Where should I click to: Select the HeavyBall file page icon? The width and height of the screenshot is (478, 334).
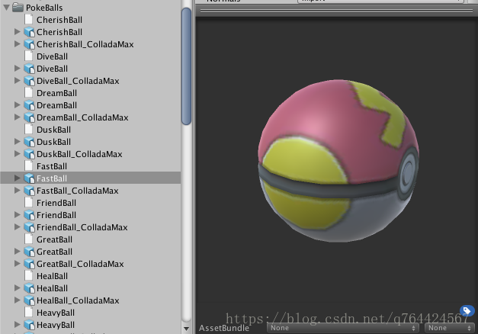coord(29,313)
